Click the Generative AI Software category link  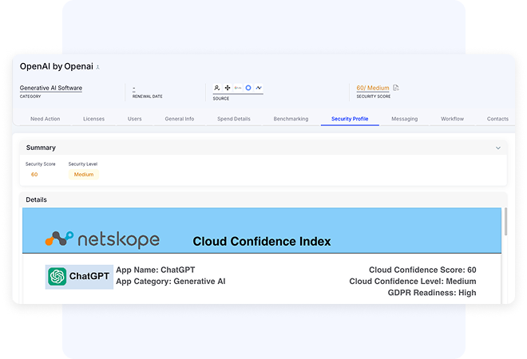click(51, 88)
